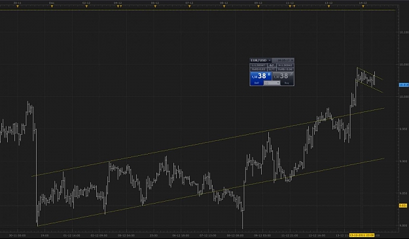The height and width of the screenshot is (239, 409).
Task: Click the 06-12 18:00 time axis label
Action: tap(181, 235)
